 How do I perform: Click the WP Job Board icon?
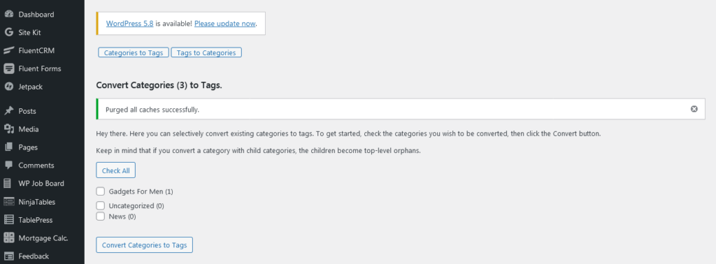tap(7, 183)
